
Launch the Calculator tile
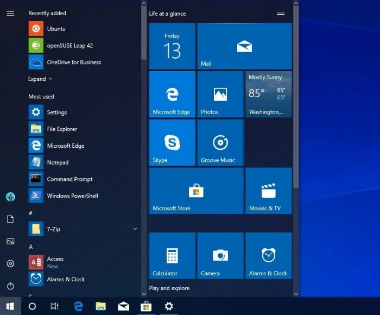click(x=172, y=256)
